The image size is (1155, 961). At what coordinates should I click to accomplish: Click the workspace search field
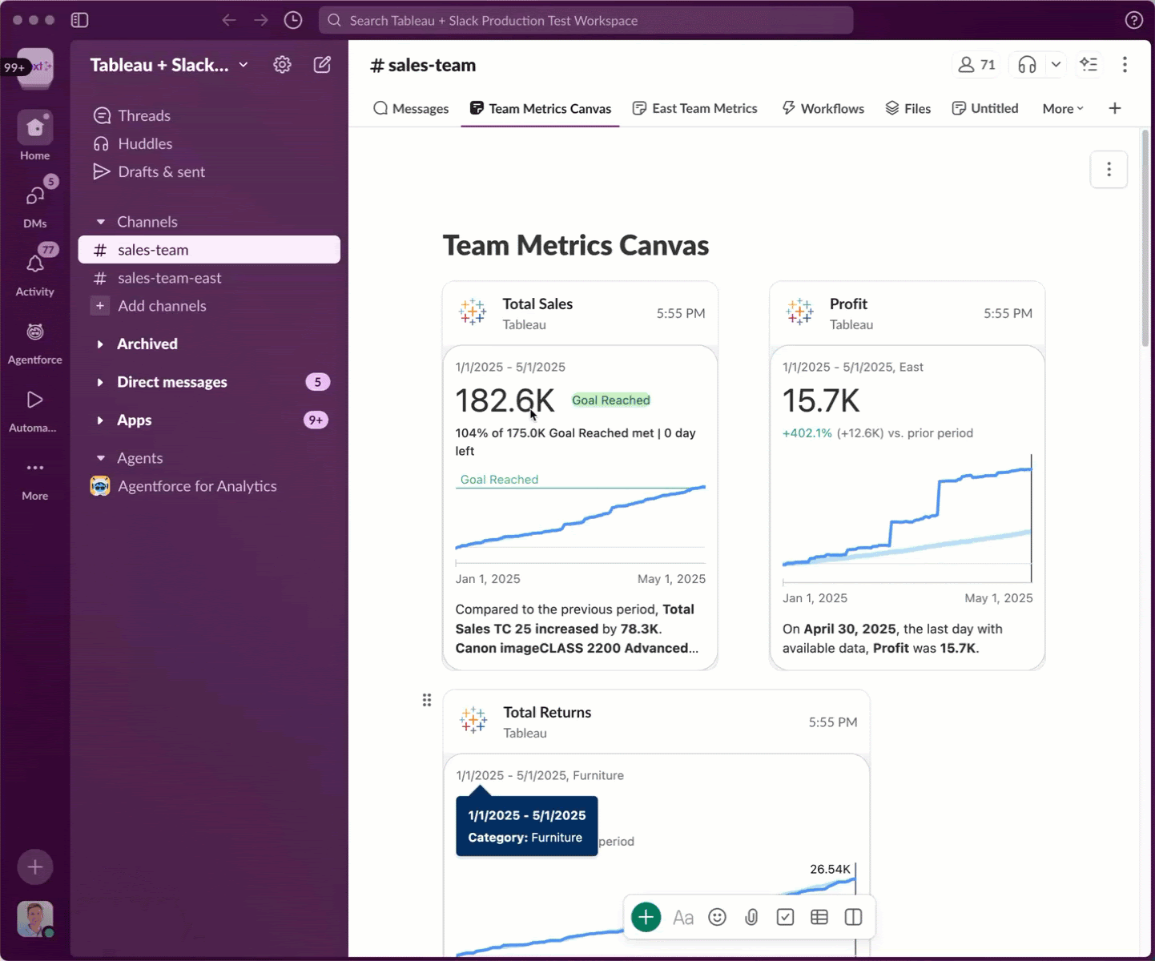(586, 20)
